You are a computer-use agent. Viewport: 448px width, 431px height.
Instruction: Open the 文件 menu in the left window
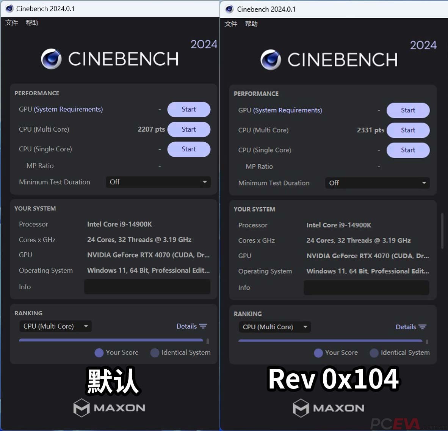click(x=11, y=23)
